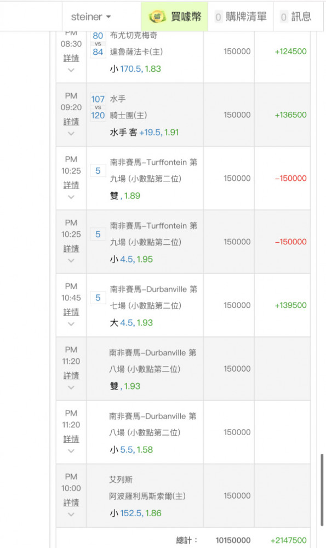
Task: Expand the chevron under the 10:45 Durbanville row
Action: 71,324
